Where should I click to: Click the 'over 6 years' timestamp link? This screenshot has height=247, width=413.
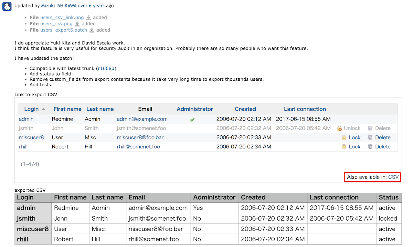92,6
